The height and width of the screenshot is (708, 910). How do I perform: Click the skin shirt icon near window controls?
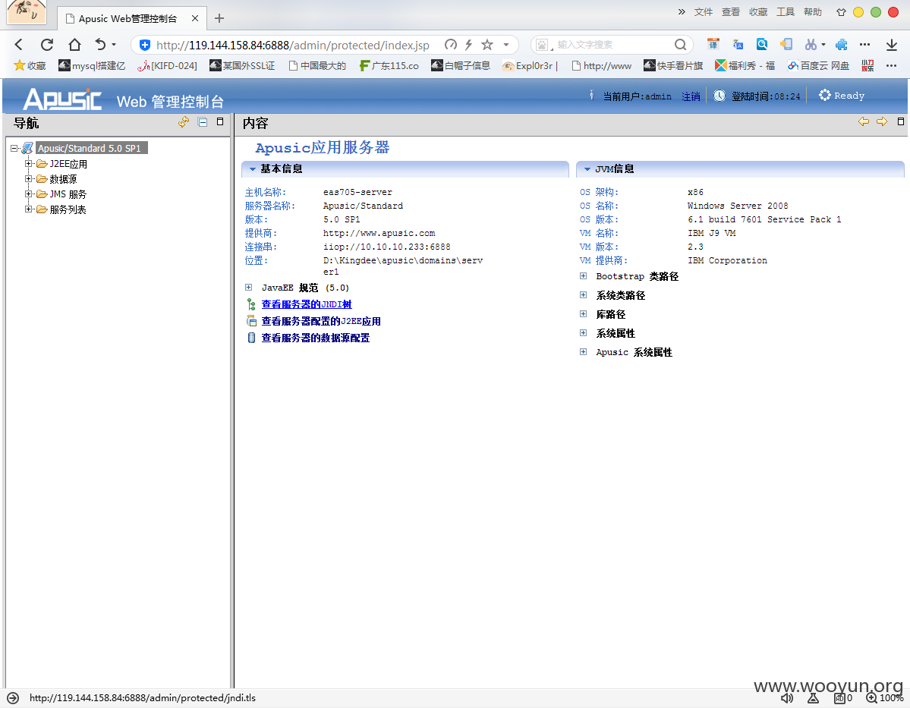point(841,11)
